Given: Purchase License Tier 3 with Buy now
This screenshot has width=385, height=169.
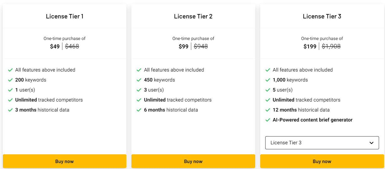Looking at the screenshot, I should pyautogui.click(x=322, y=162).
